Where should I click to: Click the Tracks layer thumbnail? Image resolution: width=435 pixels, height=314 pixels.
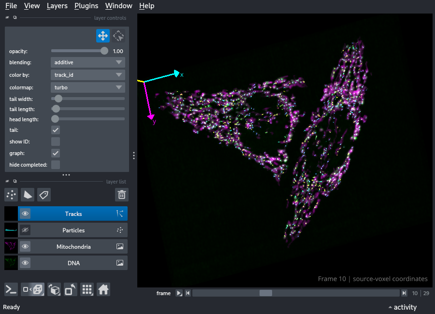(x=11, y=214)
